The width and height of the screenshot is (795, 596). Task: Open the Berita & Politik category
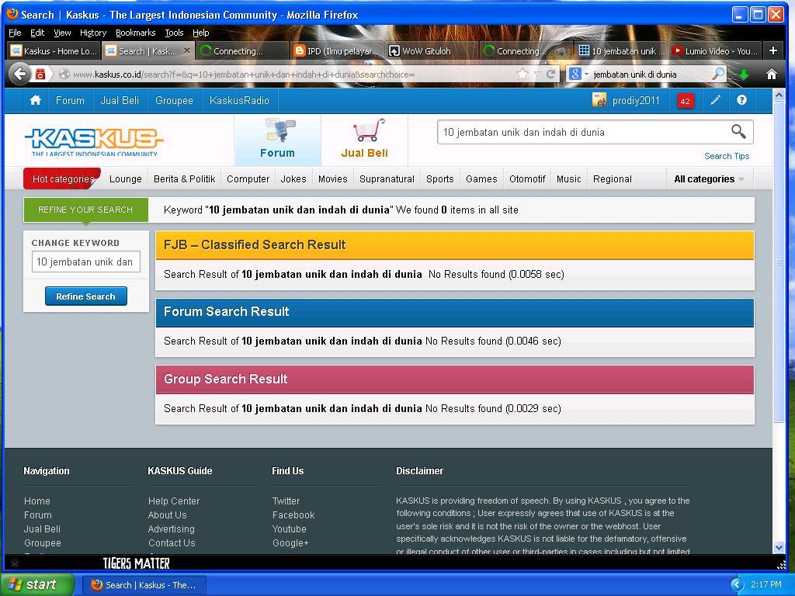185,179
